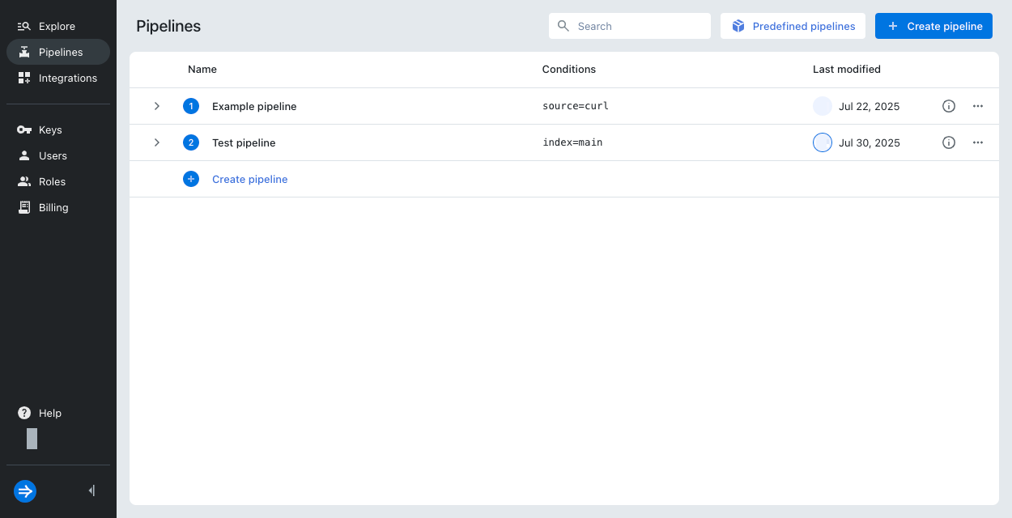Click the blue arrow logo icon
The height and width of the screenshot is (518, 1012).
(25, 490)
